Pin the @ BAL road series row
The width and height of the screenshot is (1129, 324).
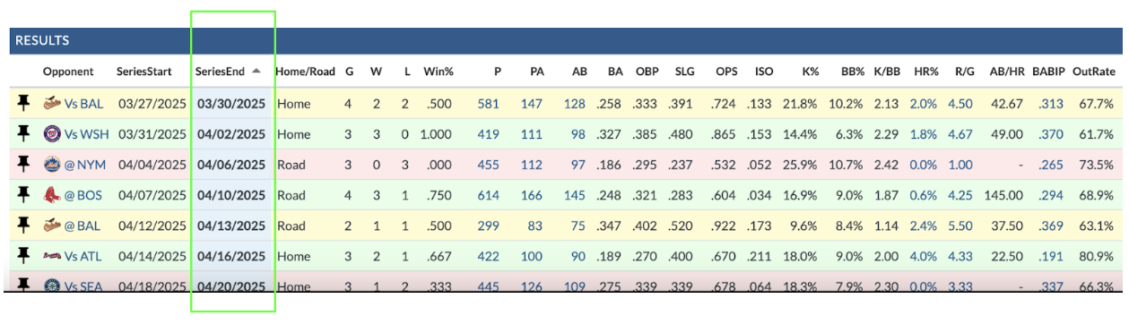(x=23, y=226)
